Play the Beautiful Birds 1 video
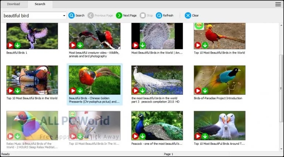The image size is (284, 157). click(10, 45)
